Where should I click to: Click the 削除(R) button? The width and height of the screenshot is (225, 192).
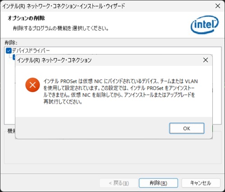(x=158, y=183)
